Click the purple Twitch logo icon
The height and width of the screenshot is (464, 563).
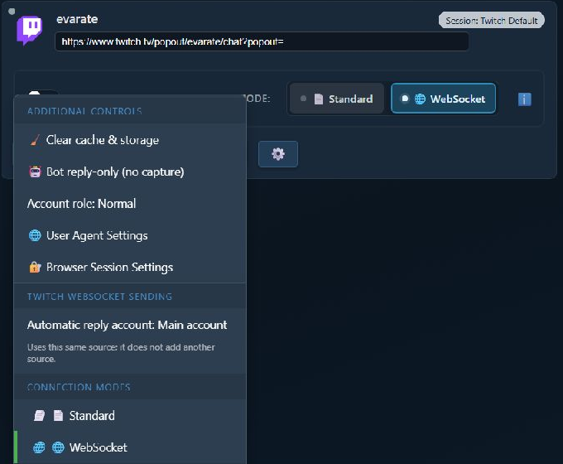pos(30,30)
